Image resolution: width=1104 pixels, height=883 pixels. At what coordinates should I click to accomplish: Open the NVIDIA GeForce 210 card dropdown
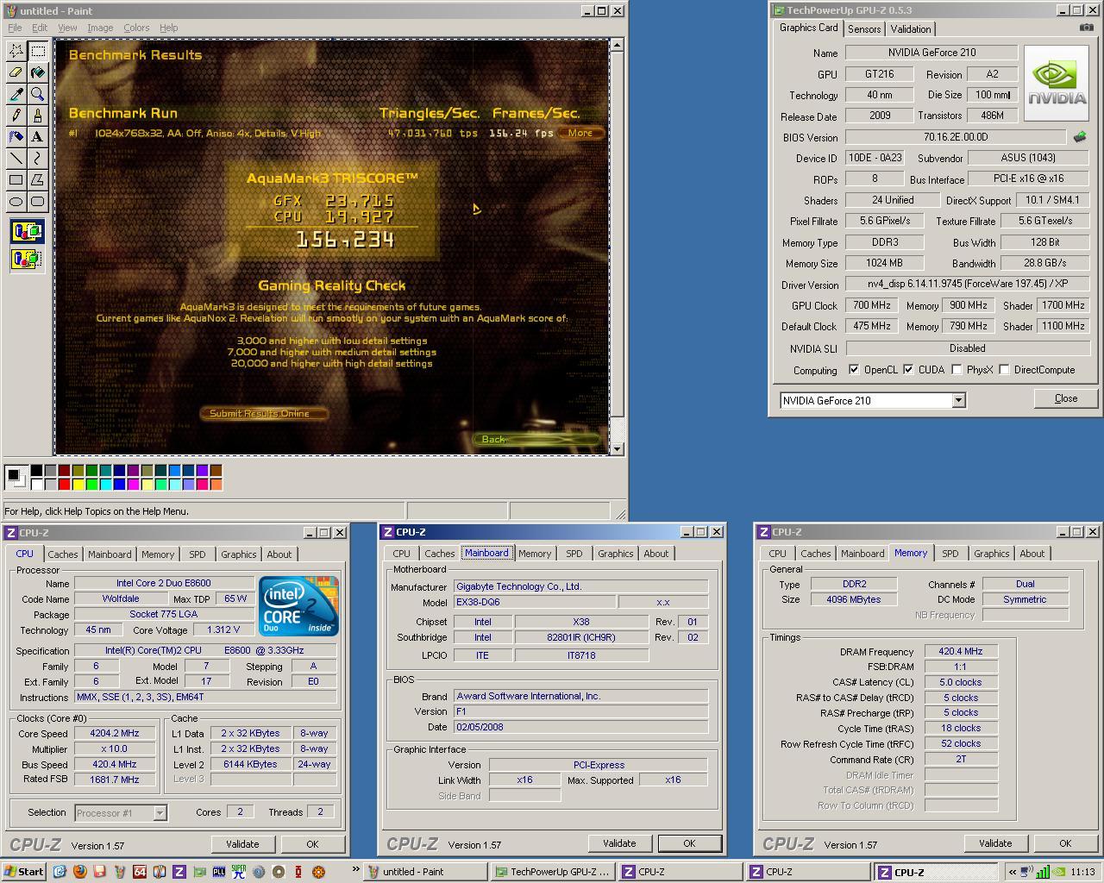(957, 400)
